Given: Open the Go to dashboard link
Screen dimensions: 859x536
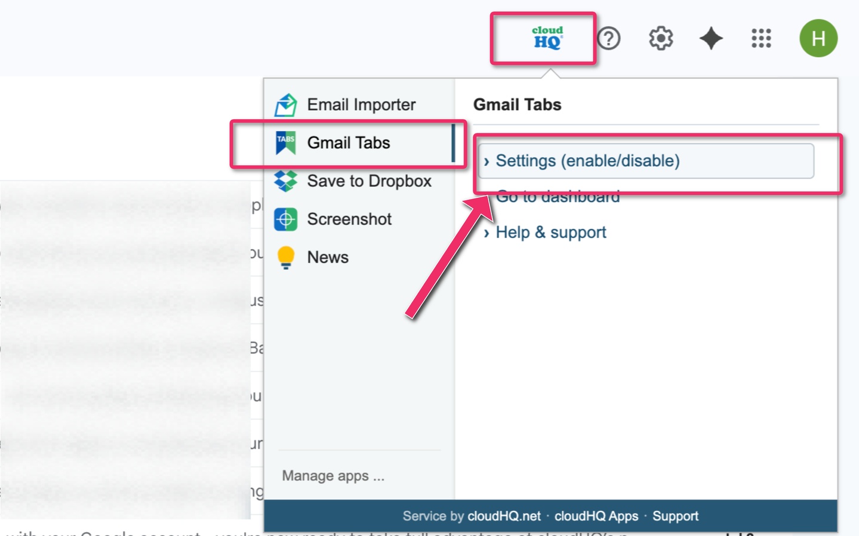Looking at the screenshot, I should 558,197.
